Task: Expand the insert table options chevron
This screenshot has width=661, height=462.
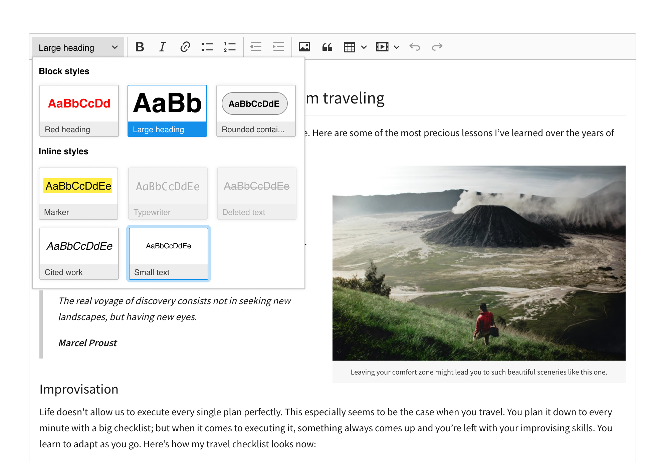Action: 364,47
